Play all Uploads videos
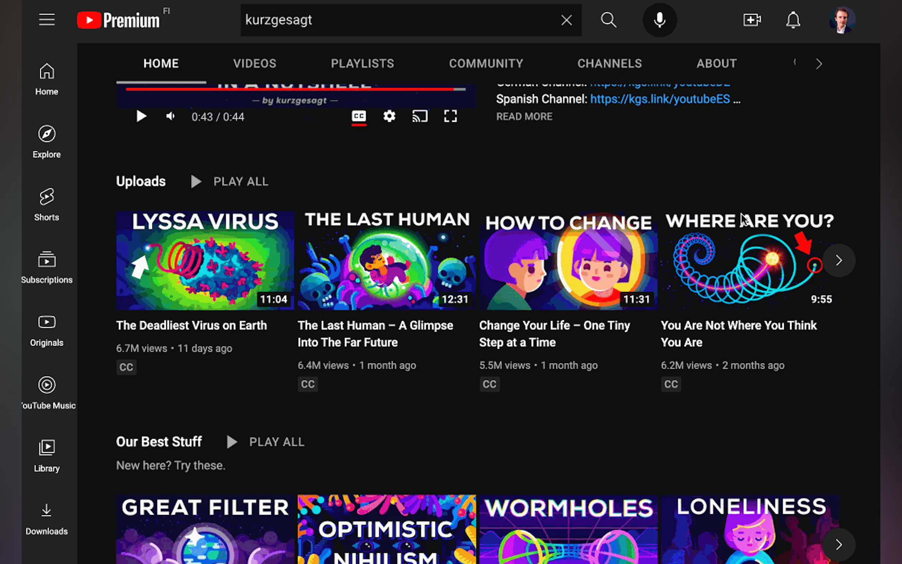Image resolution: width=902 pixels, height=564 pixels. click(229, 181)
